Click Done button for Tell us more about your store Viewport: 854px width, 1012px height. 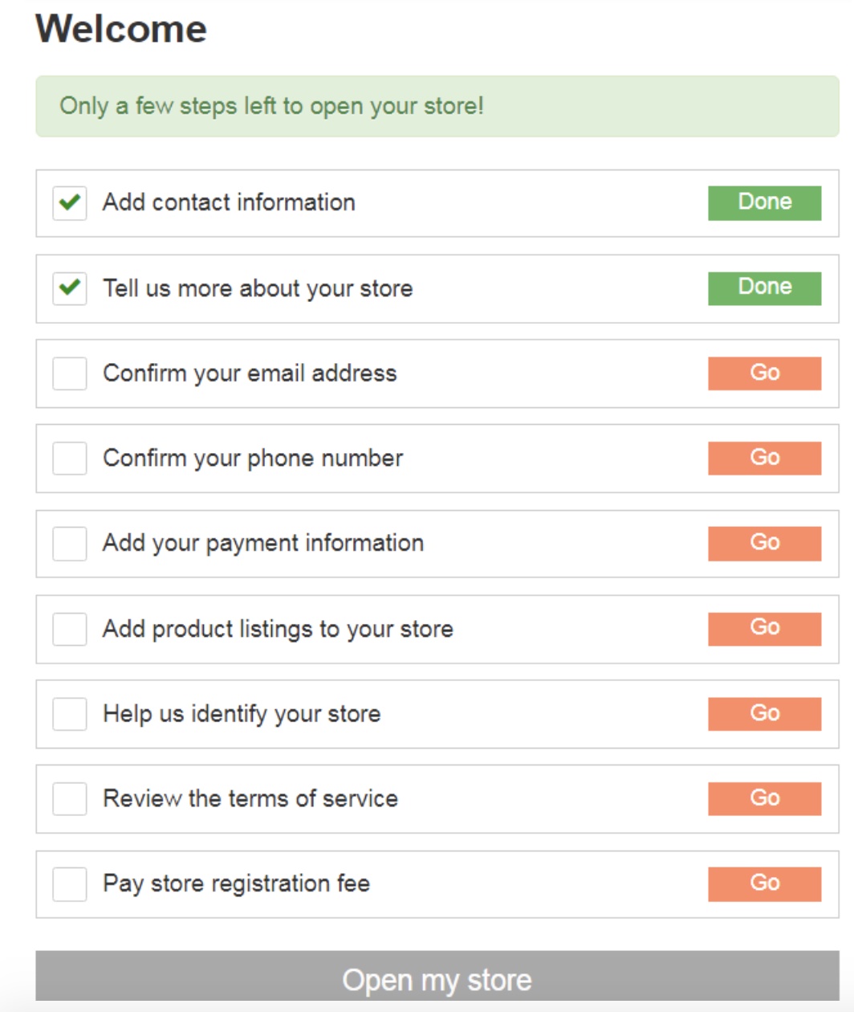point(764,288)
